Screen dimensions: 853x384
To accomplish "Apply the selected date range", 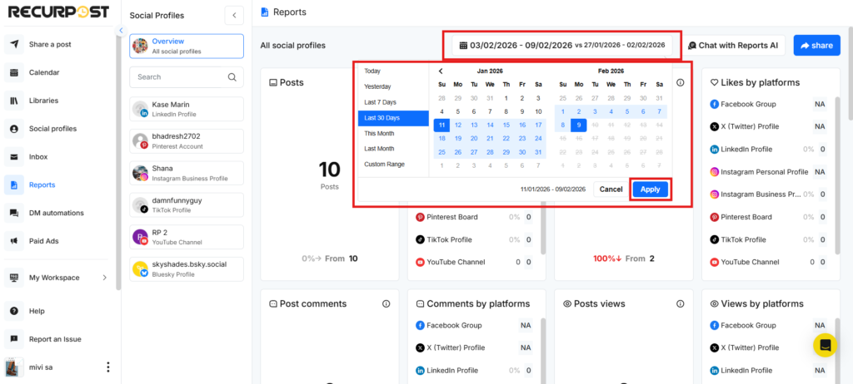I will tap(650, 190).
